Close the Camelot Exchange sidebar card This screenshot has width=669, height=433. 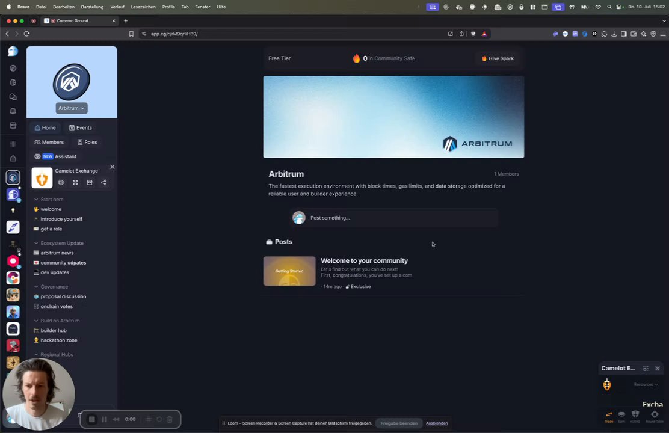113,167
